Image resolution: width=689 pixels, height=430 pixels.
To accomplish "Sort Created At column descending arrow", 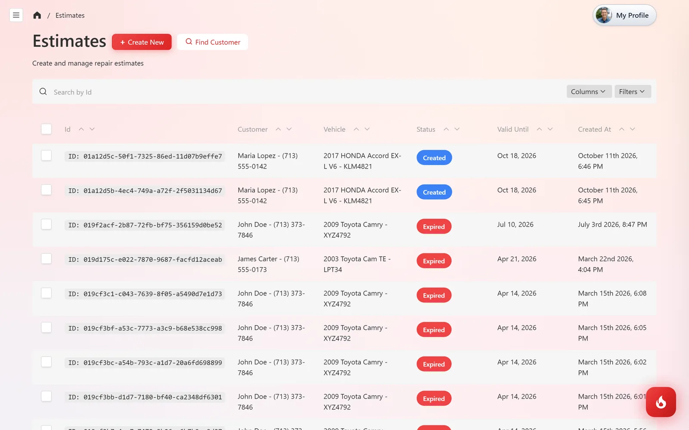I will [632, 129].
